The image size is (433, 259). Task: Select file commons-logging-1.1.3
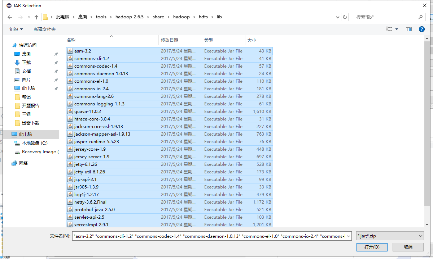[169, 104]
